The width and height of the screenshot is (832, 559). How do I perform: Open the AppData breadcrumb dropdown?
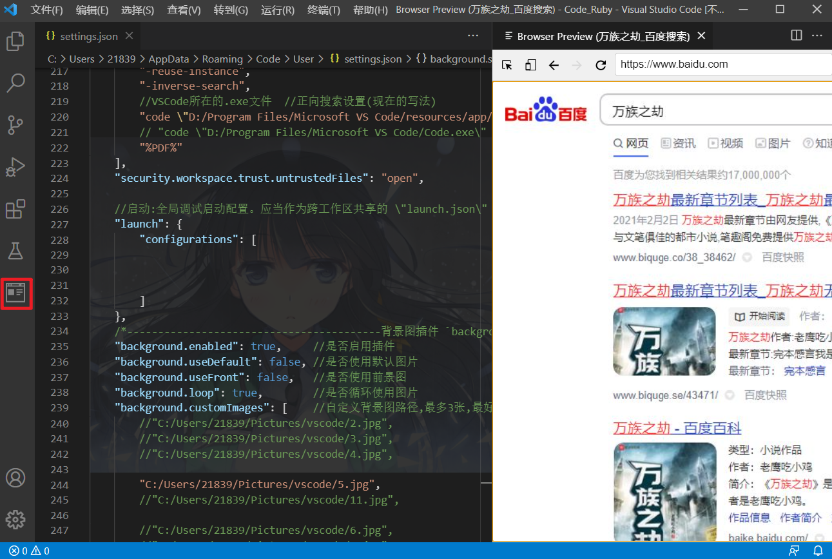[x=169, y=59]
